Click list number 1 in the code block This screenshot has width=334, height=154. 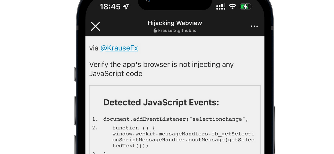pos(95,119)
